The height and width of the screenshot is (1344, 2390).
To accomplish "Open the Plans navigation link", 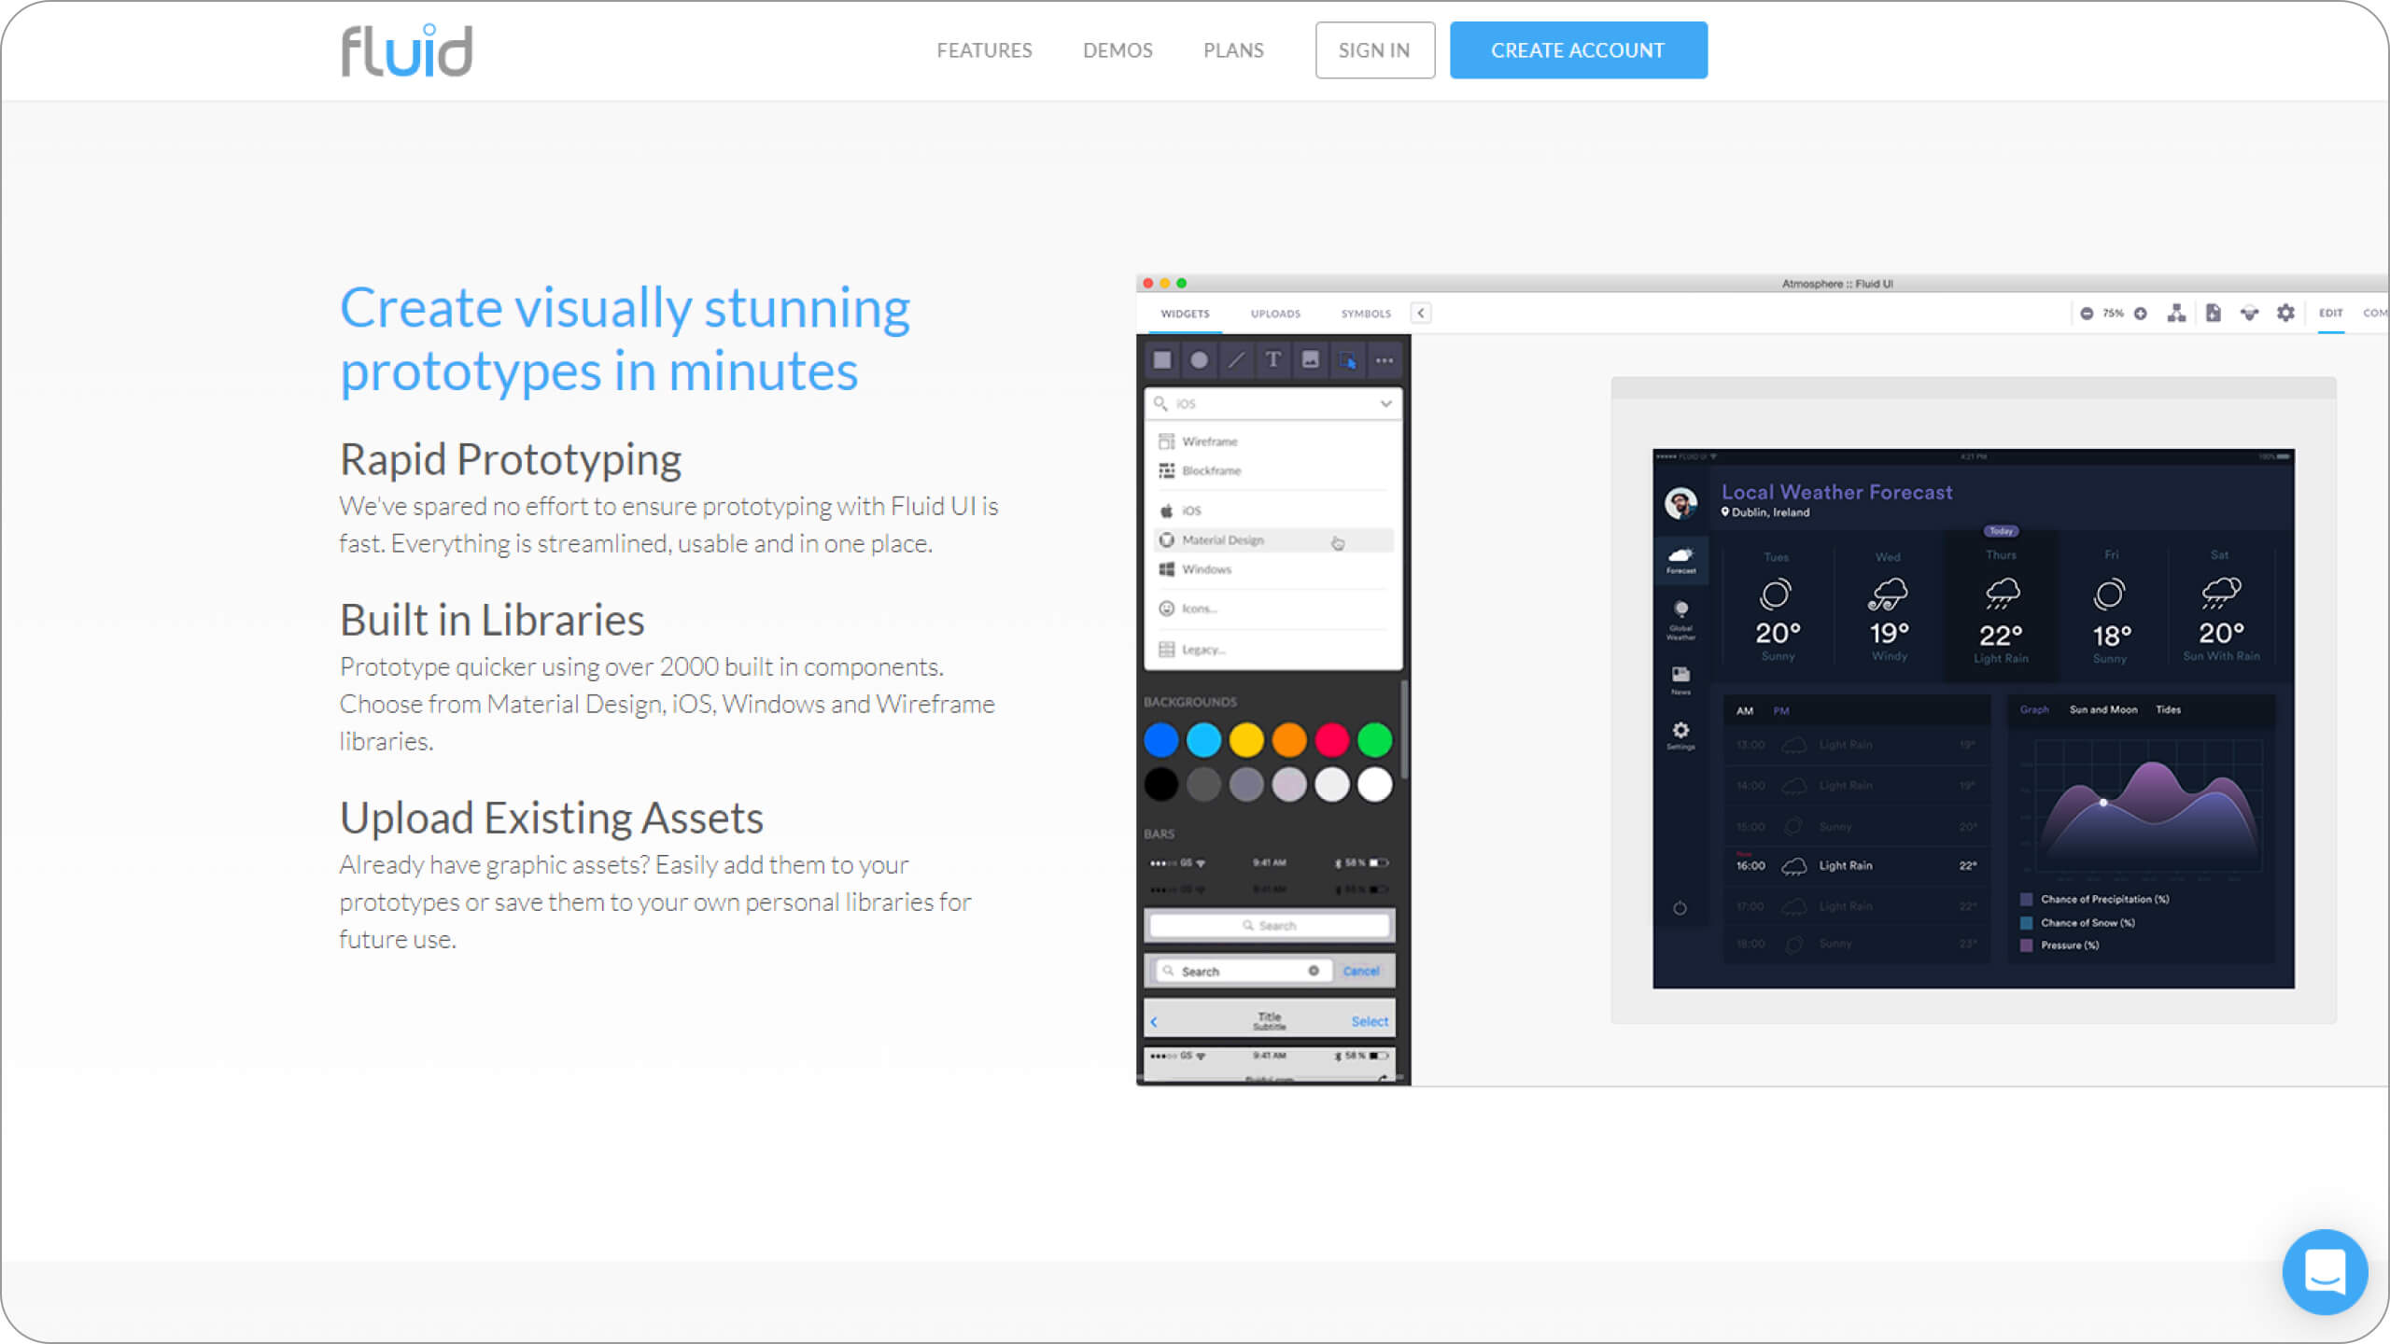I will coord(1233,50).
